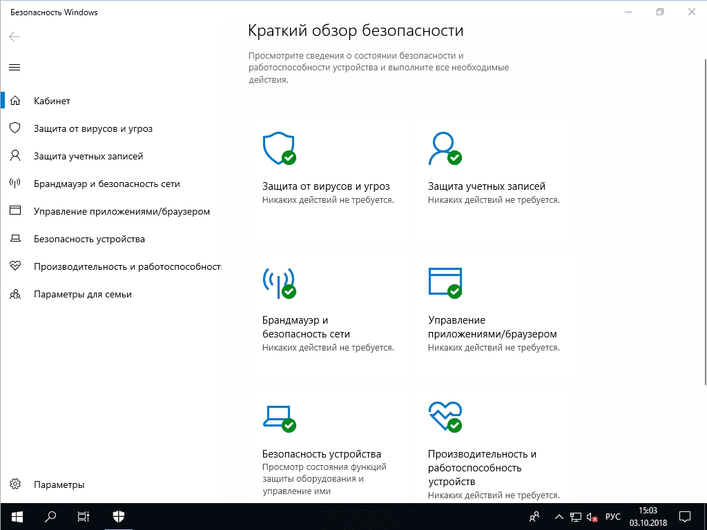Click the gear icon beside Параметры
Viewport: 707px width, 530px height.
(x=15, y=484)
